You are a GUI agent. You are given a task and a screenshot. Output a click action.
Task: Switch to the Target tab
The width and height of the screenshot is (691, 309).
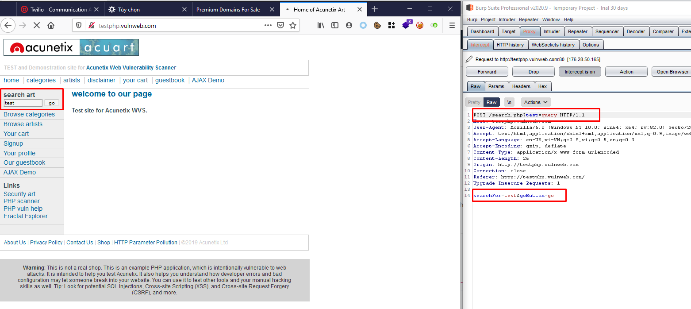click(508, 31)
